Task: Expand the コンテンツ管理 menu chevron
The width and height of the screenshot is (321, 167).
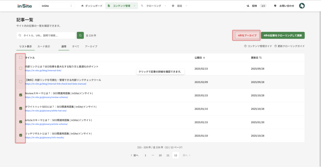Action: coord(134,6)
